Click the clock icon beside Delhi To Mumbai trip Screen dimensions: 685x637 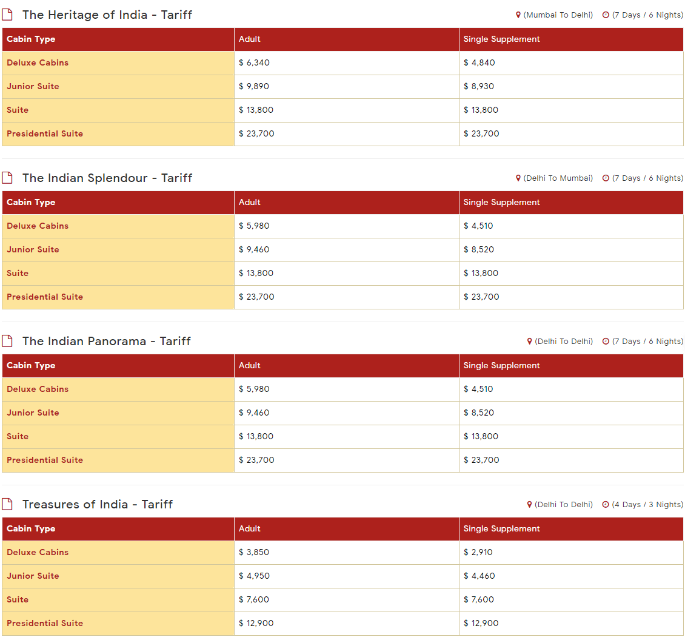606,178
